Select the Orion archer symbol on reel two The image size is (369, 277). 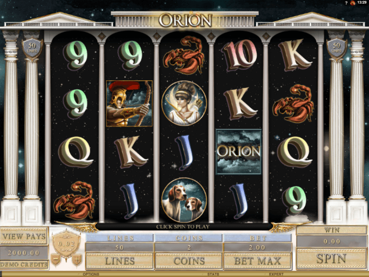[x=129, y=103]
